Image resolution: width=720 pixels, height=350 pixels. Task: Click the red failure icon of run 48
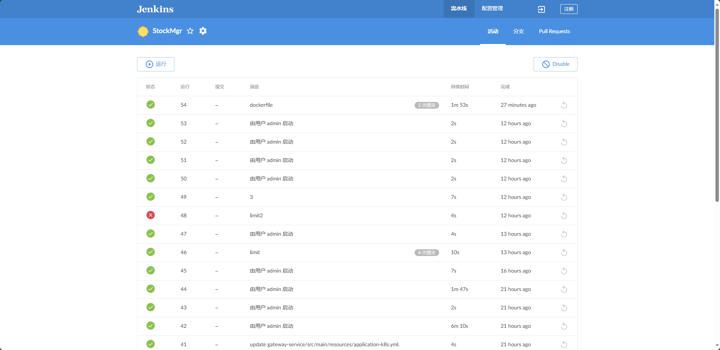point(150,215)
